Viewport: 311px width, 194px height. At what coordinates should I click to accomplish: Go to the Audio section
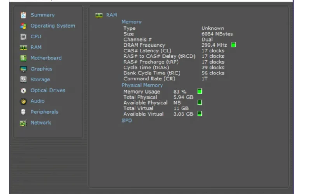click(37, 101)
